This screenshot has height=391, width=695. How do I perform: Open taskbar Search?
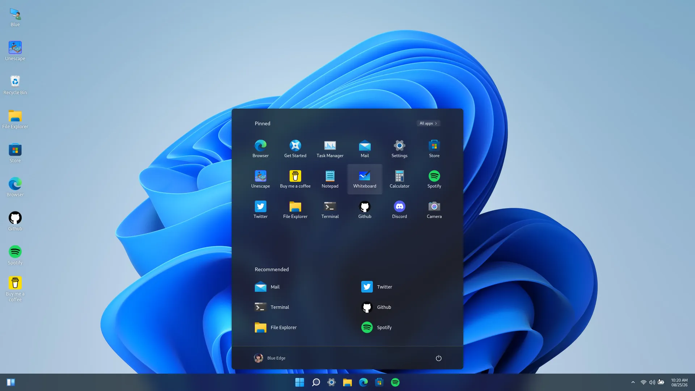coord(316,382)
